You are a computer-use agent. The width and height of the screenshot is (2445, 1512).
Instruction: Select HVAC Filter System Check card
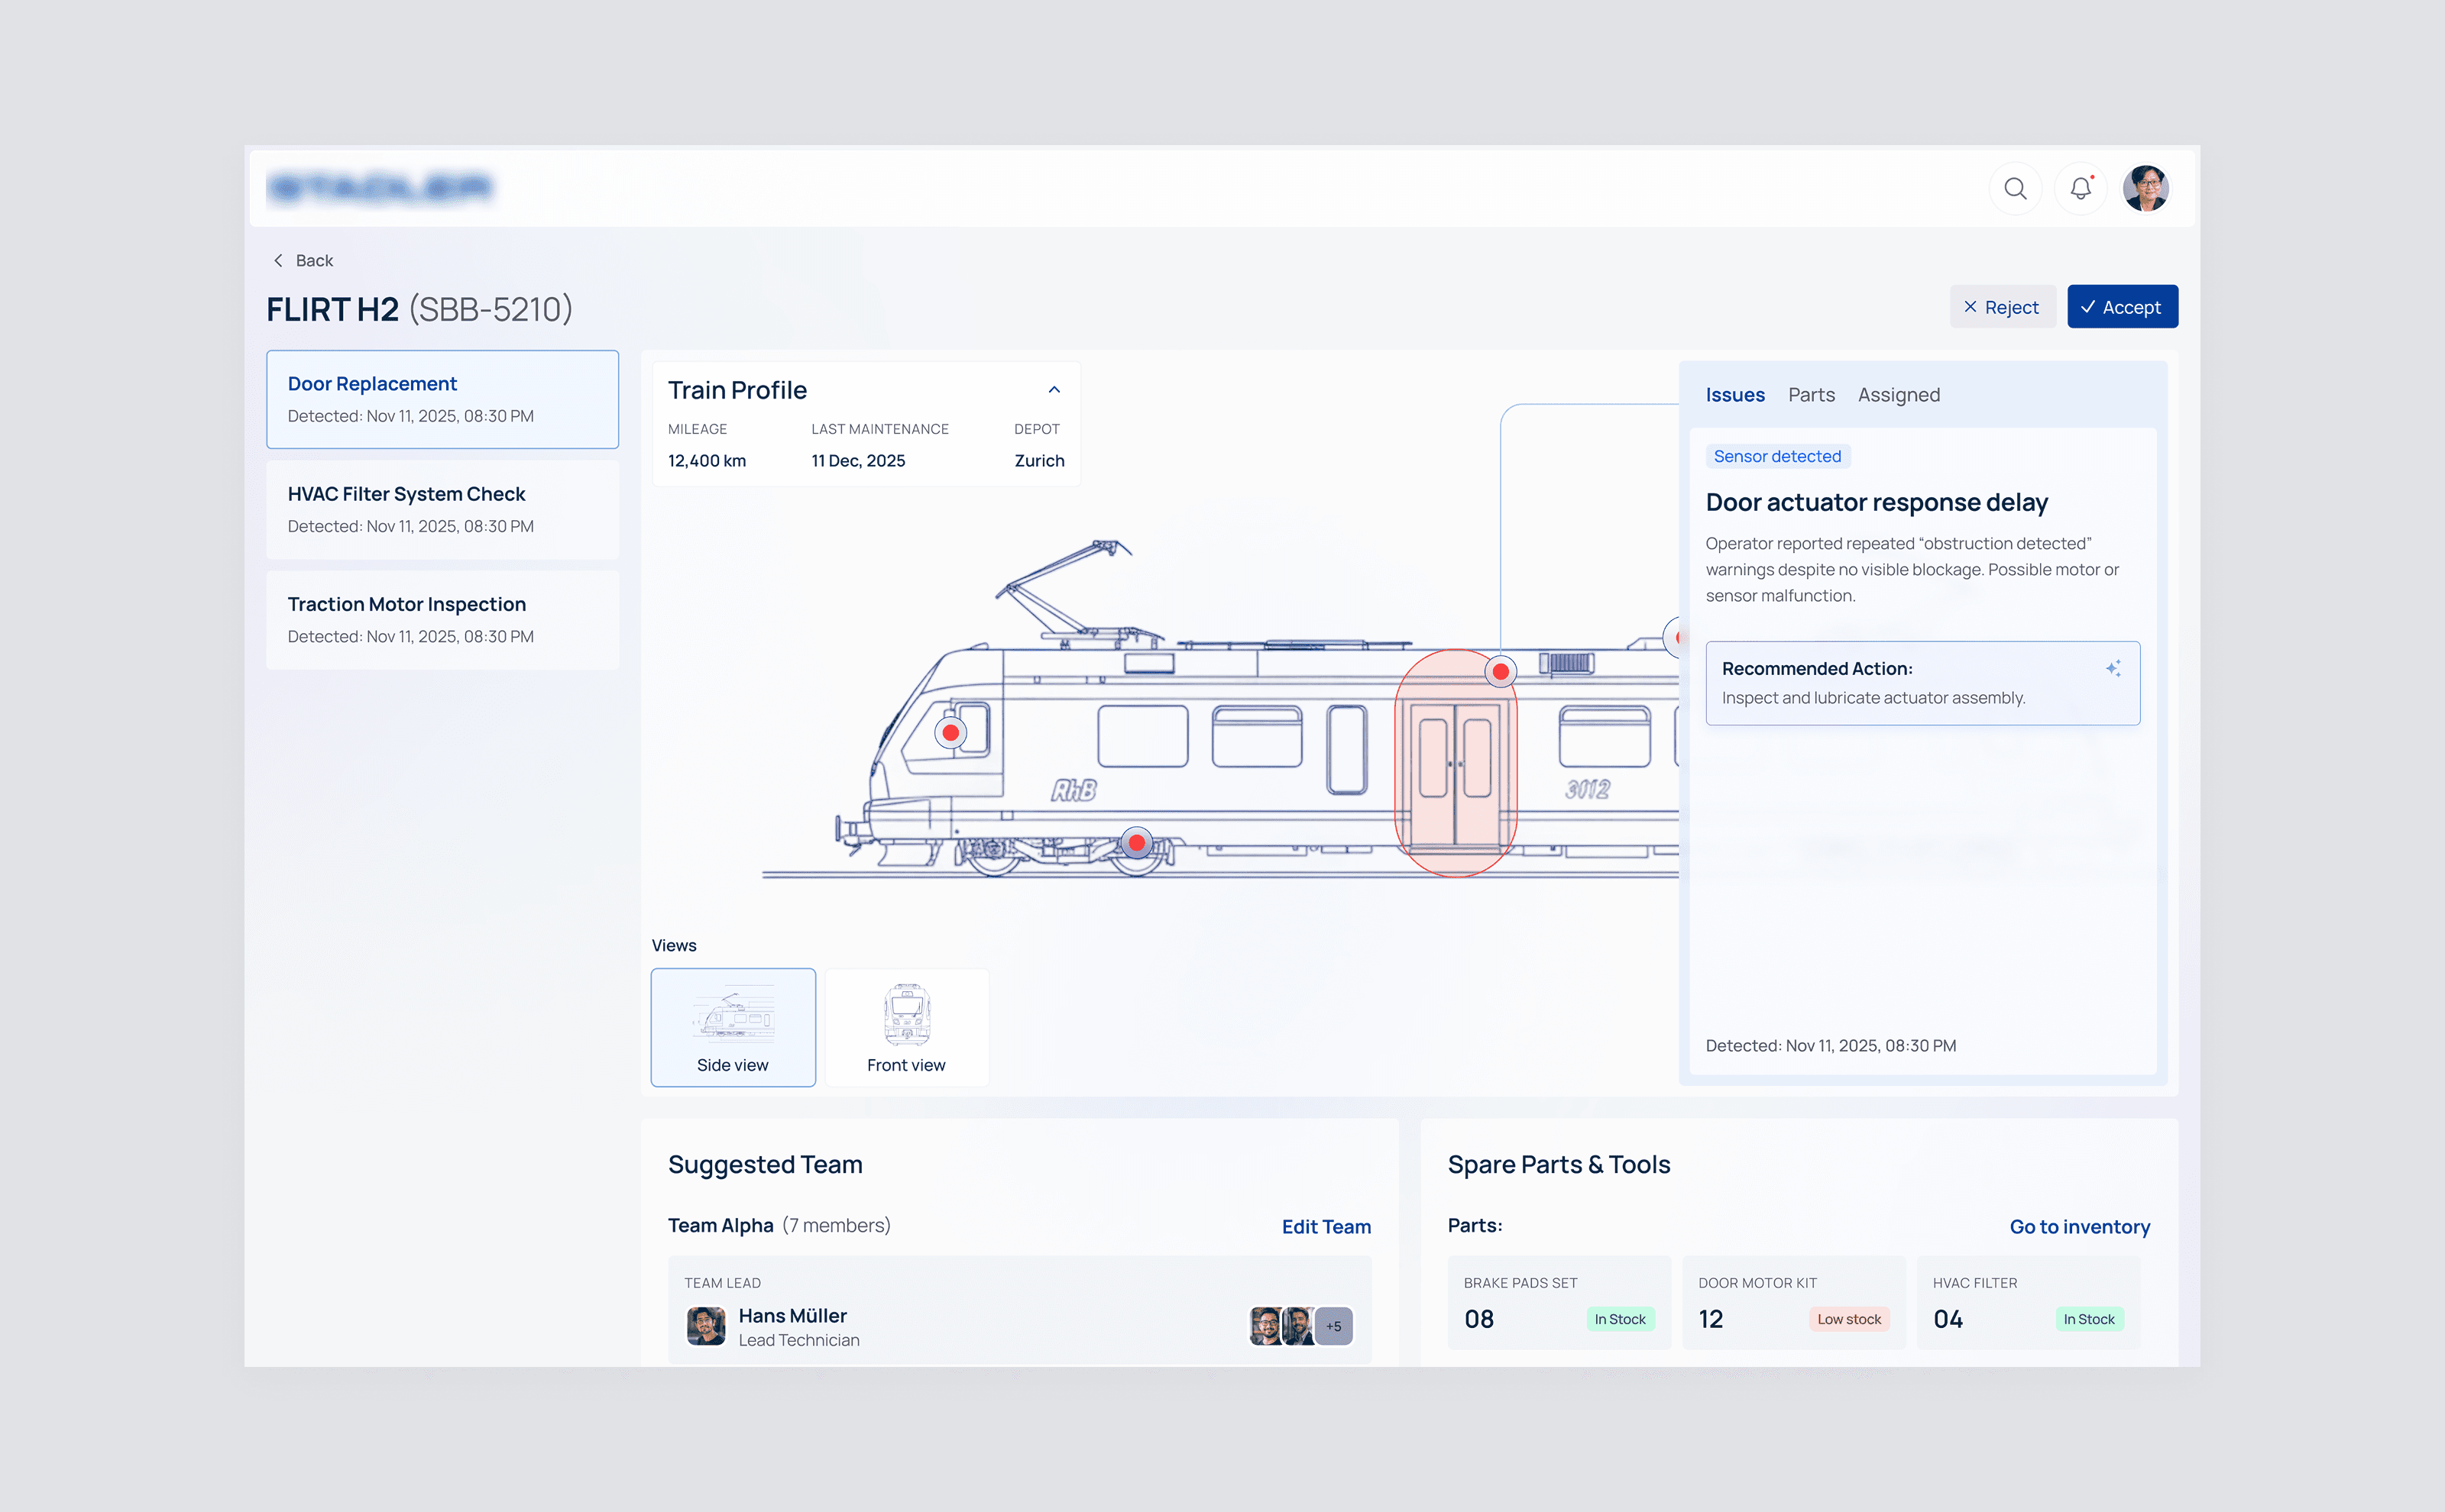442,509
